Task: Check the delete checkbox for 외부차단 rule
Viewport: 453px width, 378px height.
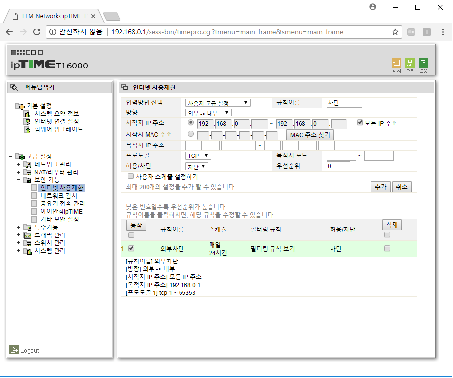Action: click(x=388, y=249)
